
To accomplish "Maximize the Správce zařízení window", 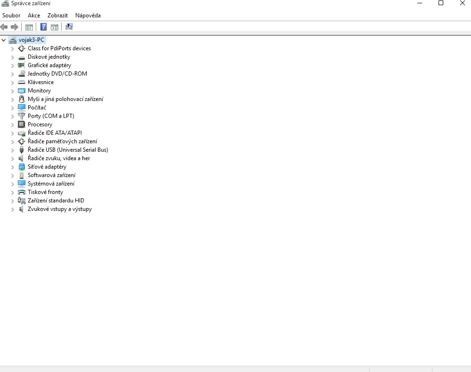I will pyautogui.click(x=441, y=3).
